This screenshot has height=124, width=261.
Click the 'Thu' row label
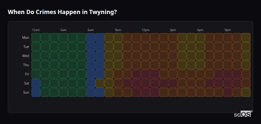point(26,65)
